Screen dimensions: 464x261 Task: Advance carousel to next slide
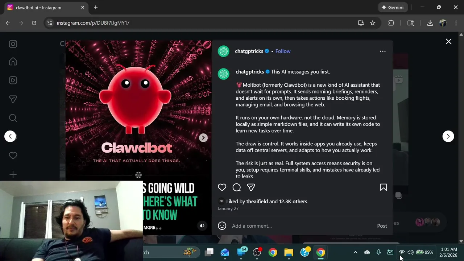203,138
